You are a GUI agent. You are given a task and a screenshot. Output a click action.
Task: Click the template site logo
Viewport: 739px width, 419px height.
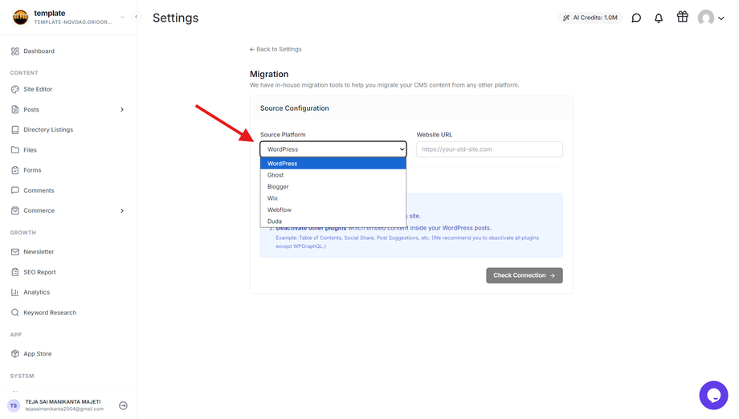point(20,18)
